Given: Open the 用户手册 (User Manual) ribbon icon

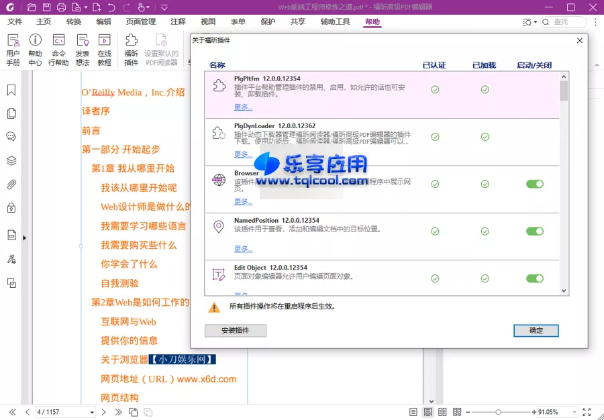Looking at the screenshot, I should click(x=13, y=48).
